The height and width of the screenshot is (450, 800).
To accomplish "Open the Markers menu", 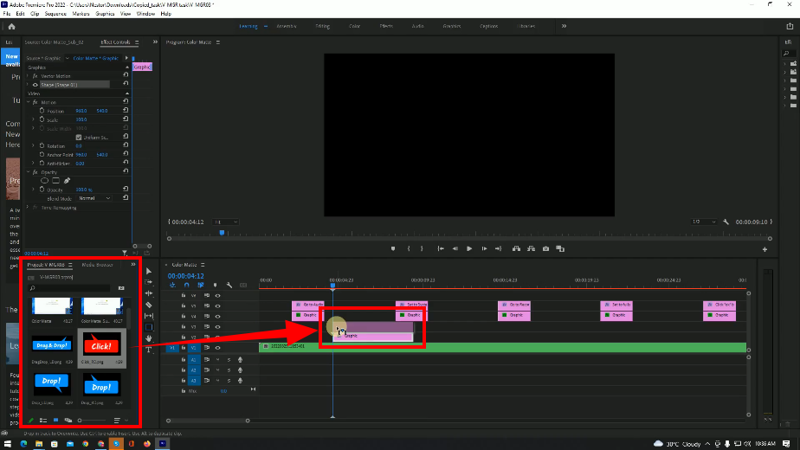I will tap(81, 14).
